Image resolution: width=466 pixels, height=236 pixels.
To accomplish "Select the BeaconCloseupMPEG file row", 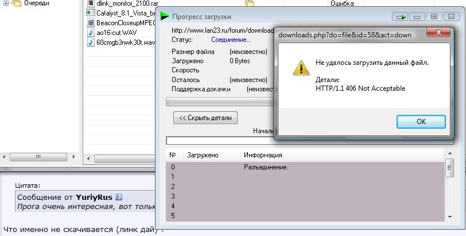I will pos(126,22).
